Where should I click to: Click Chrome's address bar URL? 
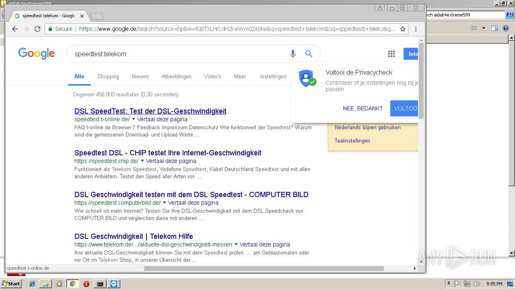point(237,29)
